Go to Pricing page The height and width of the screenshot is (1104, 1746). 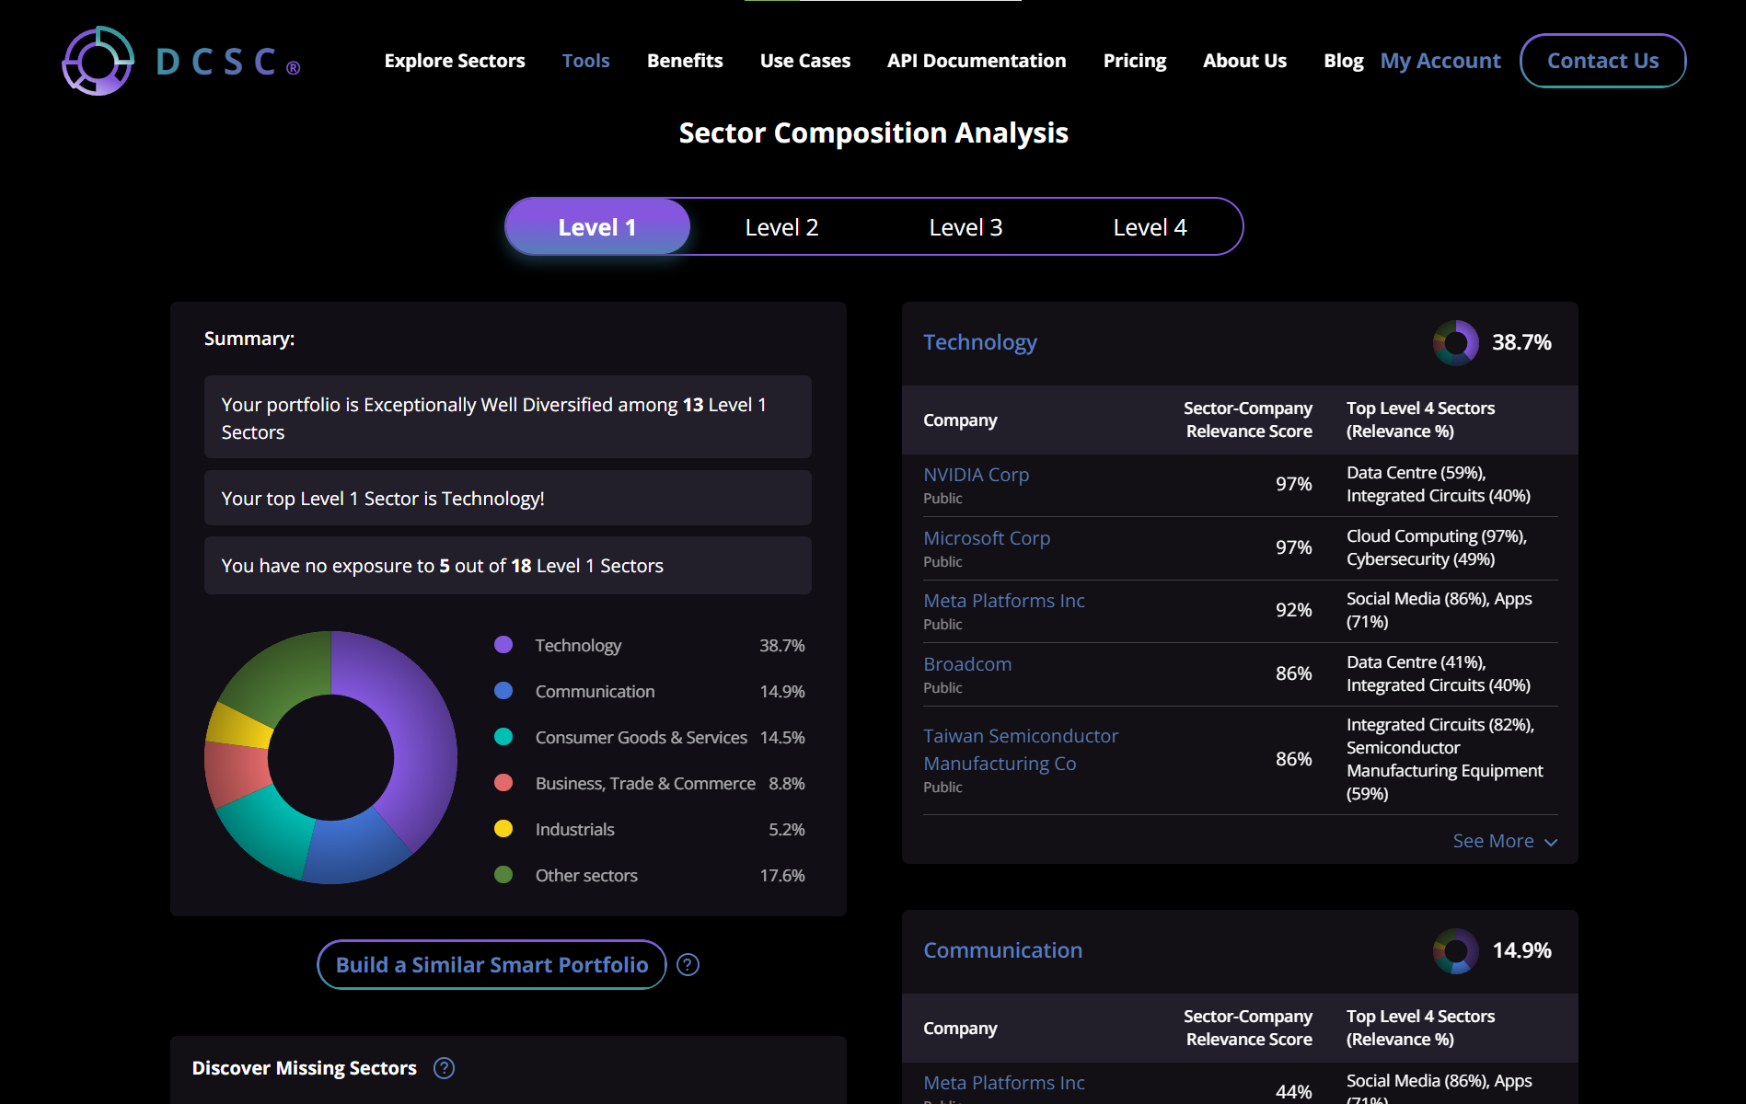point(1135,61)
